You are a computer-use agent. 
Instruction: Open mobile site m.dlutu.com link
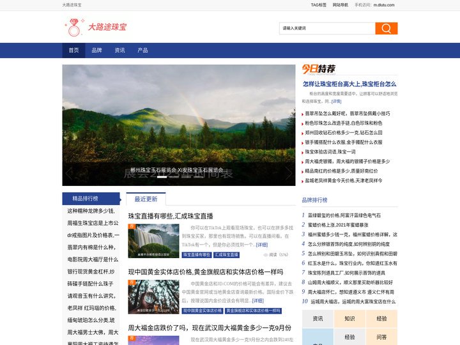point(384,5)
